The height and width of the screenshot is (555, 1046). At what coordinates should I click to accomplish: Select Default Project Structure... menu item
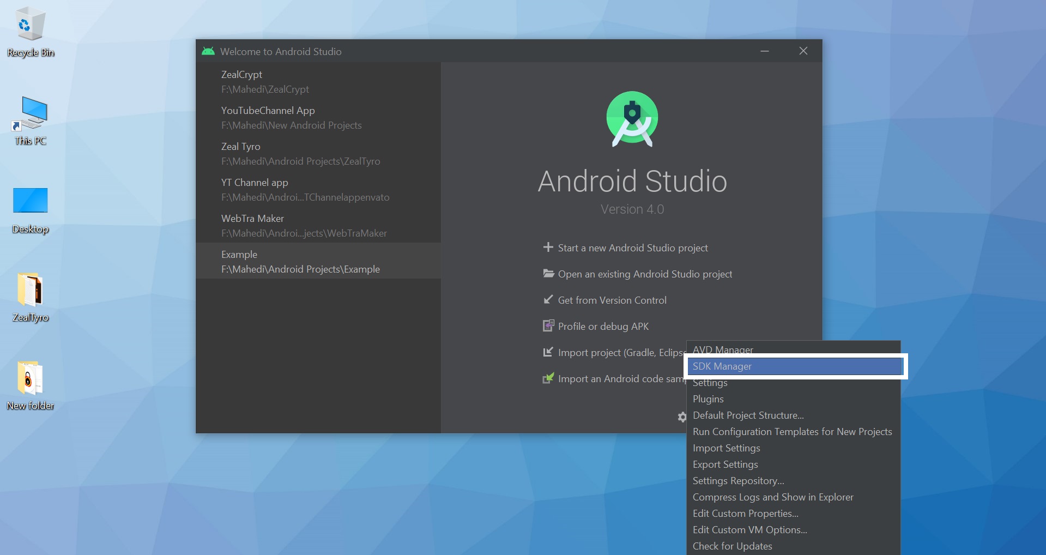click(793, 415)
